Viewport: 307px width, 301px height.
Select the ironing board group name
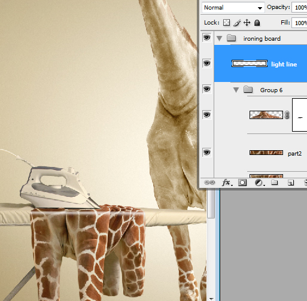click(x=262, y=38)
